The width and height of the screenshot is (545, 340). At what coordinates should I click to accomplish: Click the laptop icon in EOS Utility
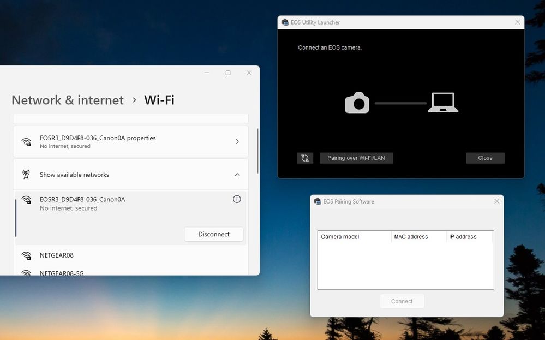tap(442, 103)
